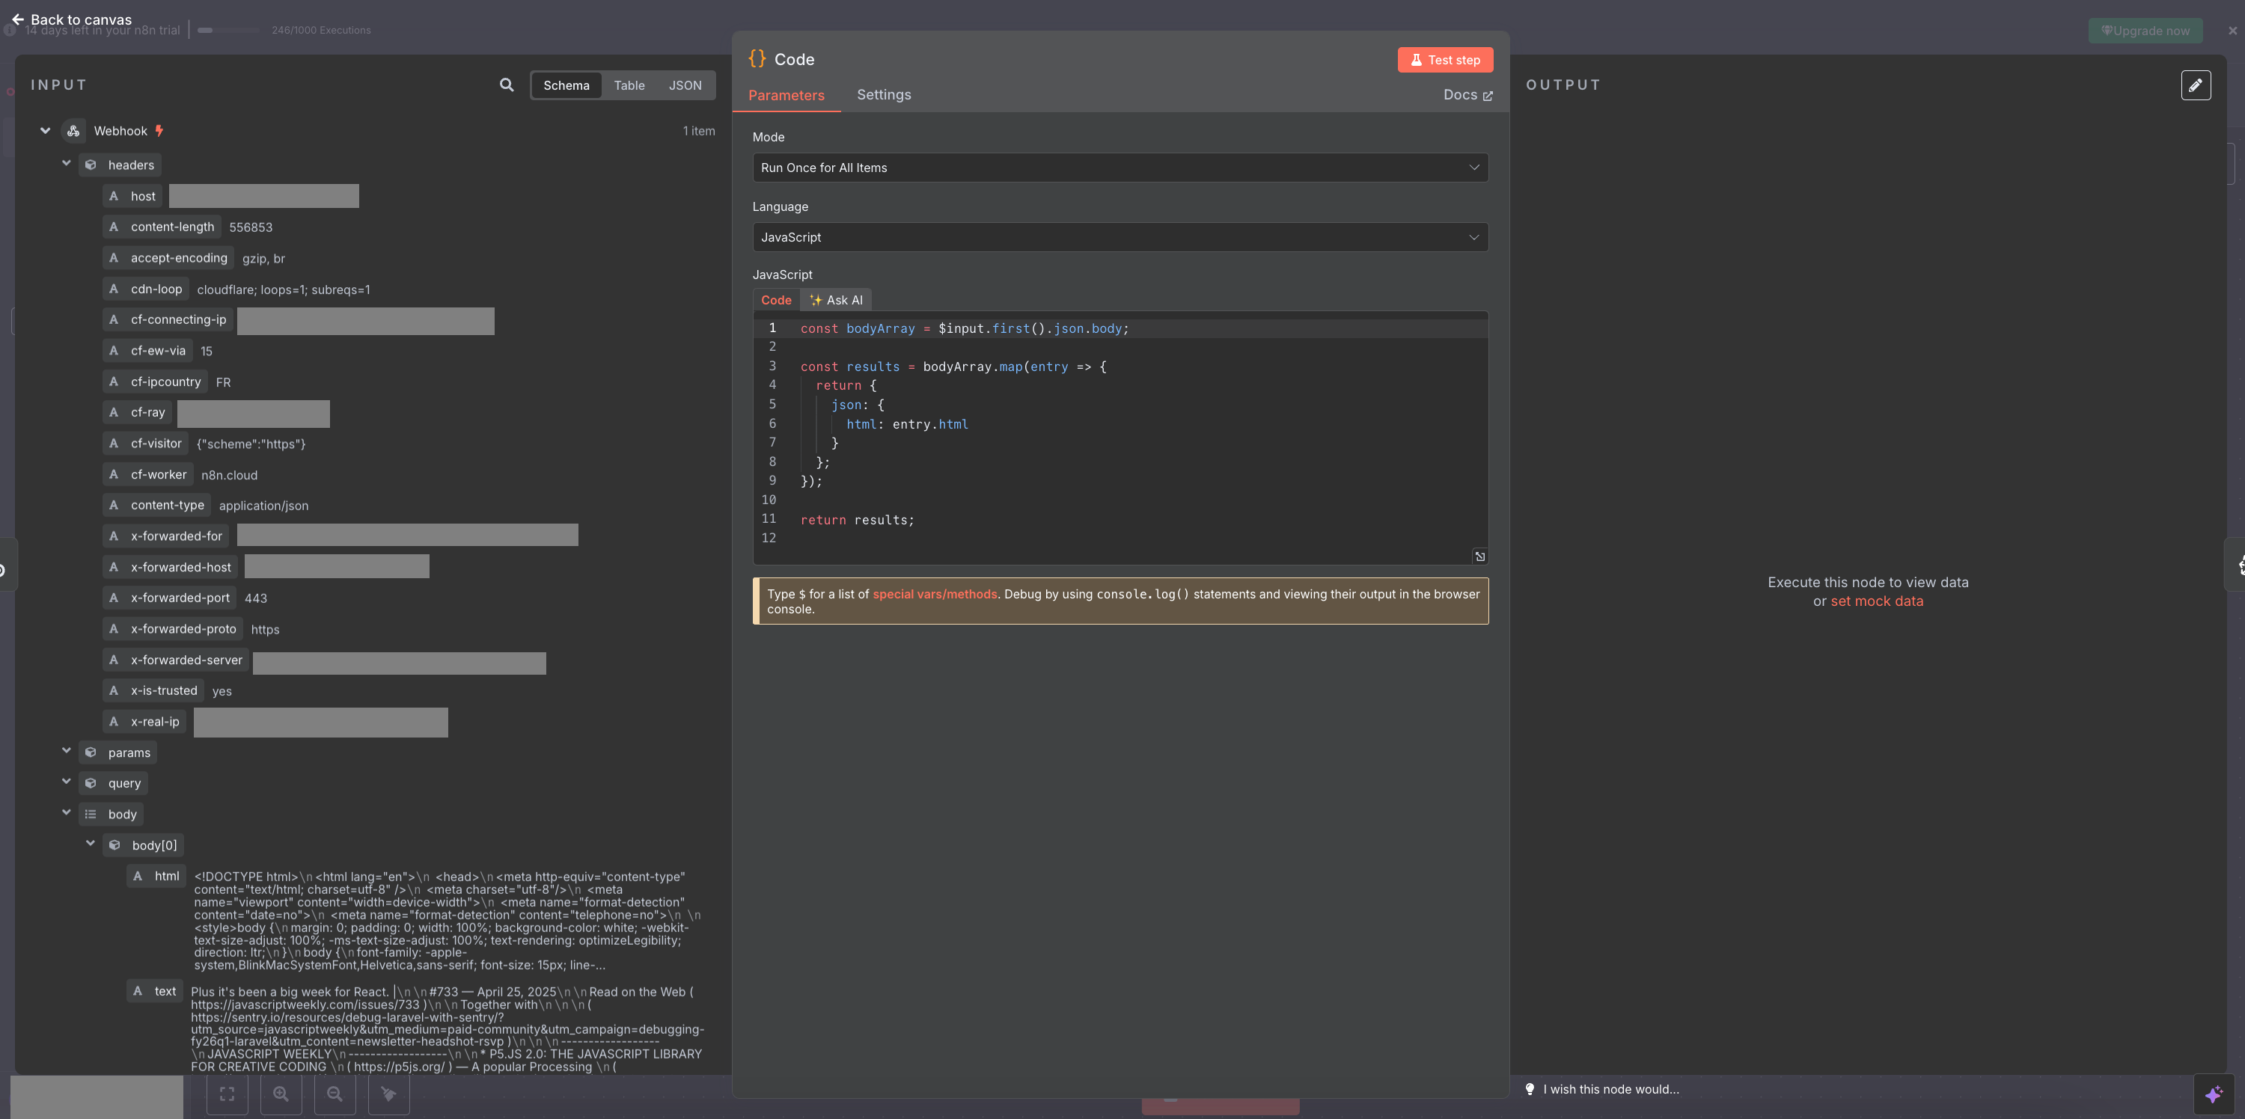Edit output with the pencil icon
This screenshot has width=2245, height=1119.
2196,85
